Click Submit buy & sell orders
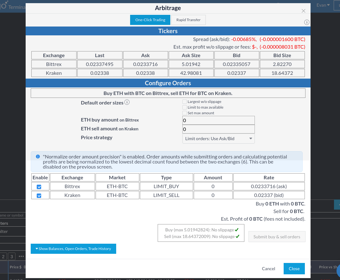 (277, 237)
